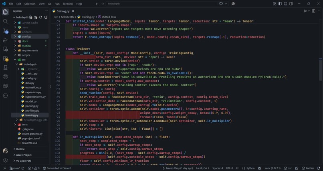Viewport: 323px width, 171px height.
Task: Go back in editor navigation history
Action: pos(97,4)
